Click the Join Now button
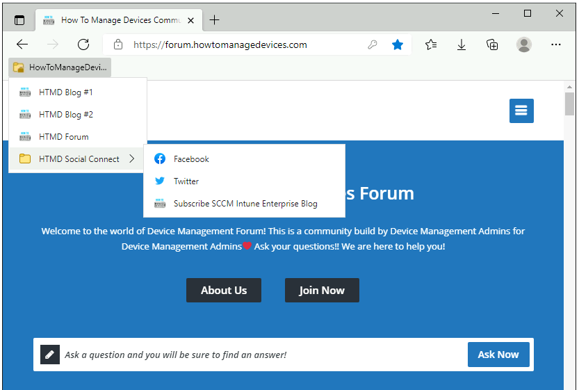The image size is (579, 390). pos(322,291)
